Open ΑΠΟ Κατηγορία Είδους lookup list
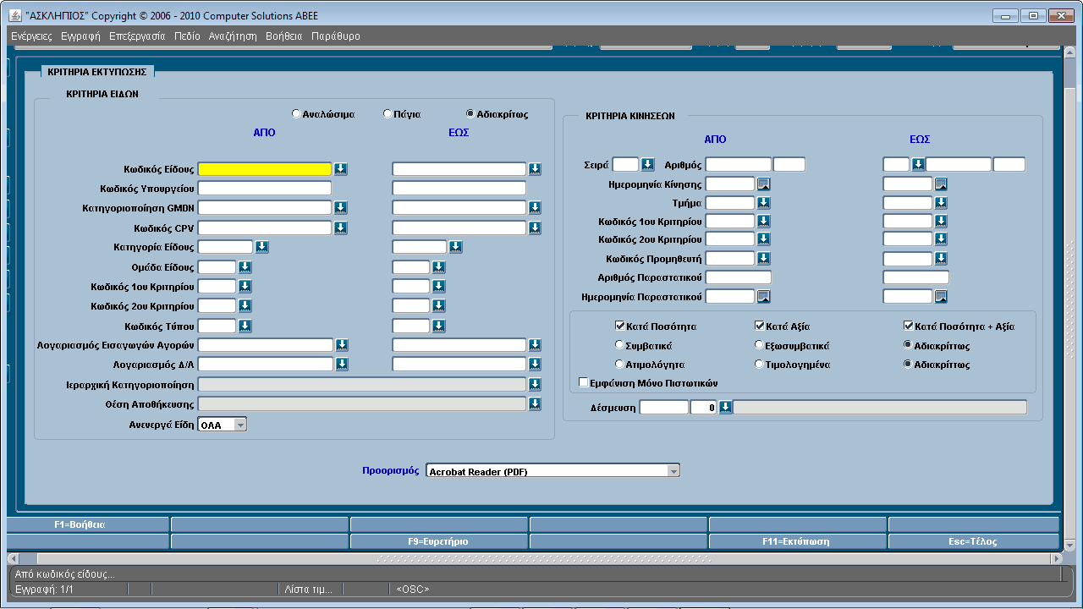 pyautogui.click(x=261, y=247)
